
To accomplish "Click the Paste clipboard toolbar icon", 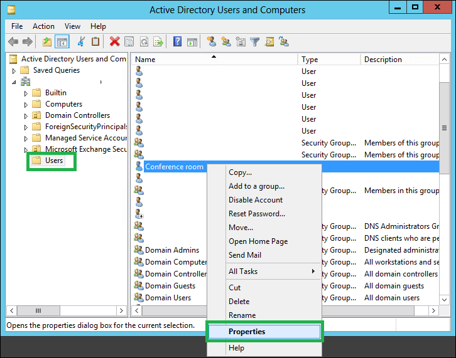I will (x=95, y=42).
